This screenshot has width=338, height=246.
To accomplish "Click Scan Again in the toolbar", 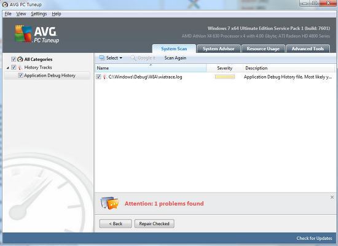I will 175,58.
